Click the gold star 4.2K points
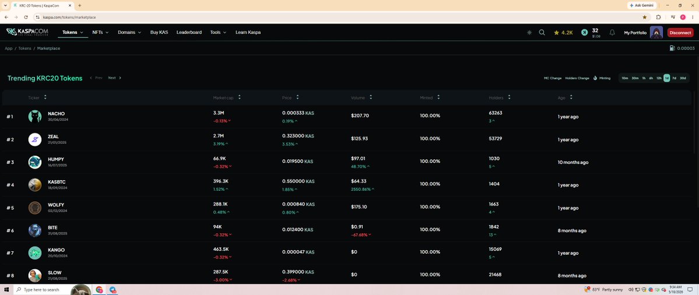The image size is (699, 295). 563,33
